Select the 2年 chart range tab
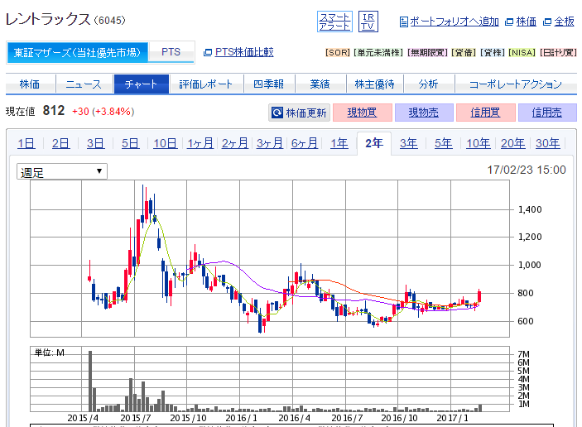The image size is (582, 427). (374, 143)
